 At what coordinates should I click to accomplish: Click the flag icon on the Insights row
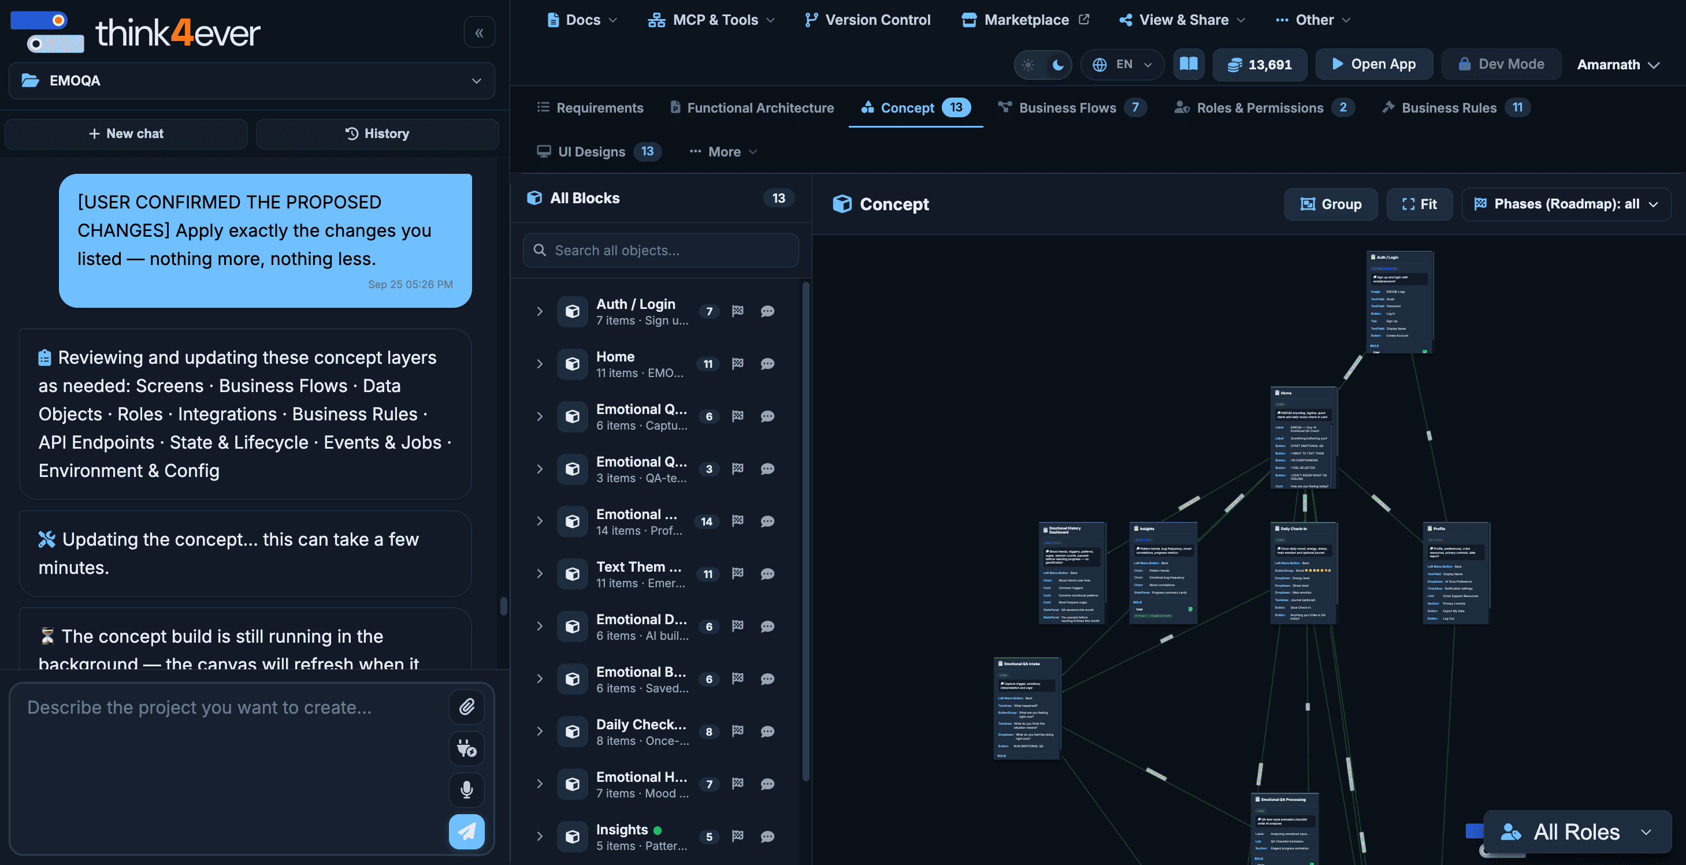pos(738,836)
